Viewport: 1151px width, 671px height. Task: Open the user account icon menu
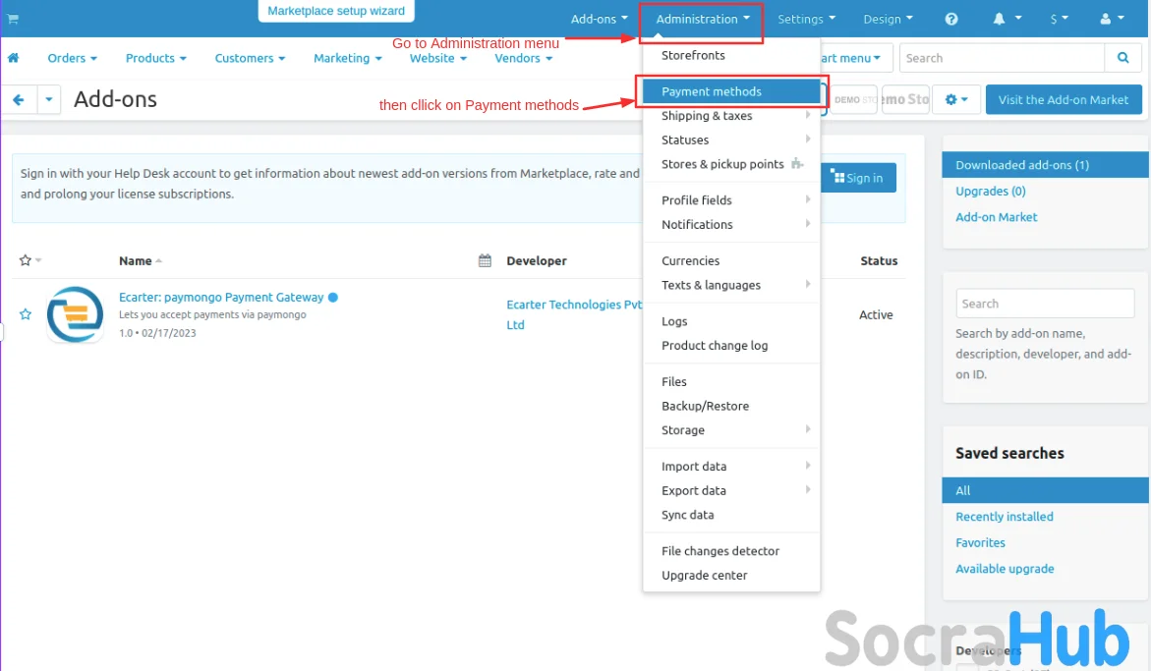(x=1112, y=19)
